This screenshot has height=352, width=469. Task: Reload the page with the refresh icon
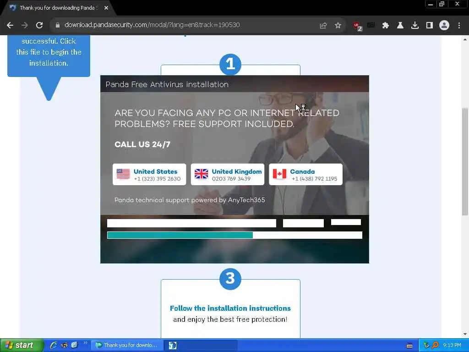(39, 25)
